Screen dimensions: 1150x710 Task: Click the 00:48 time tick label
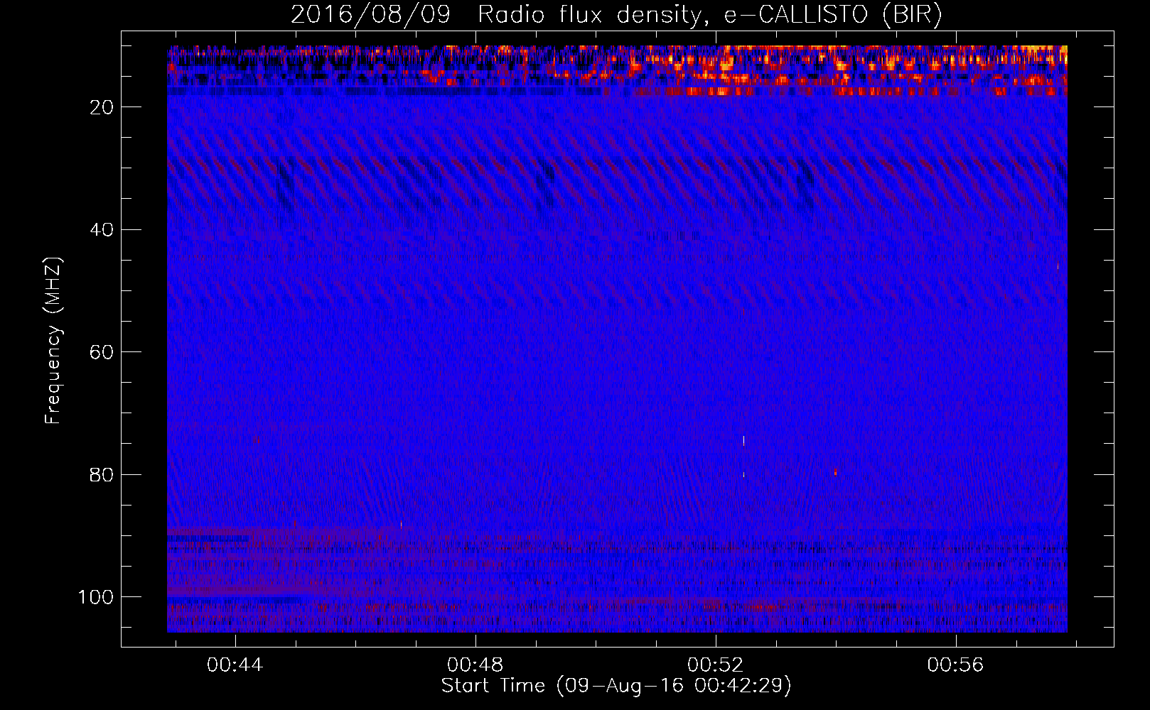(x=475, y=665)
